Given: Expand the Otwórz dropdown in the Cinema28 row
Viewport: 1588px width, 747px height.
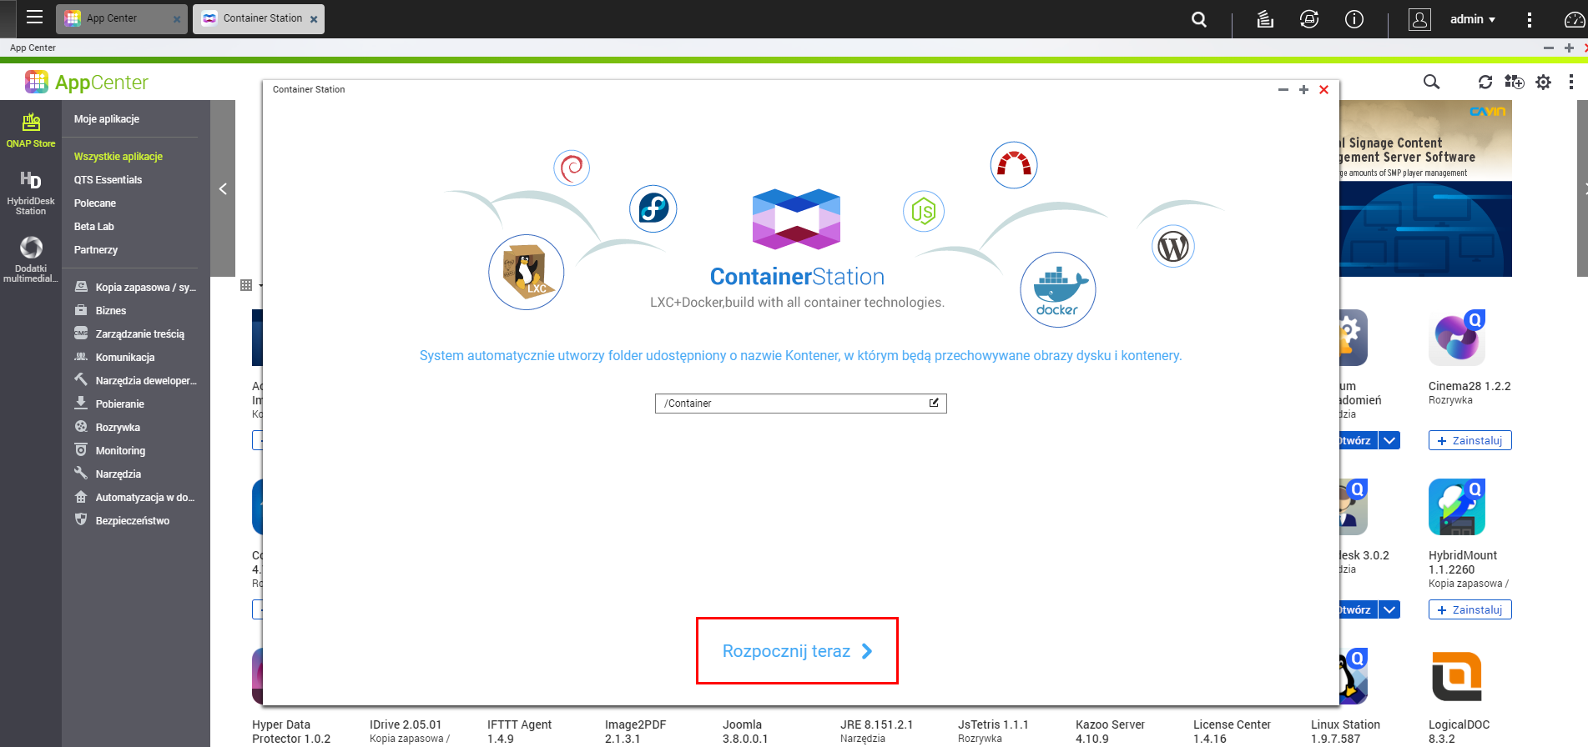Looking at the screenshot, I should click(1389, 440).
